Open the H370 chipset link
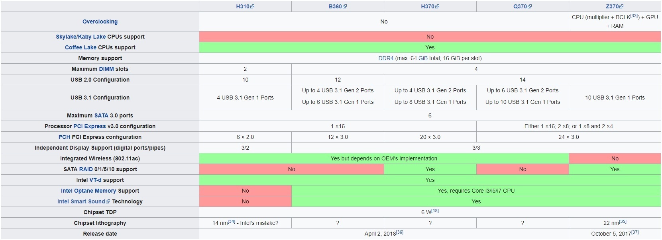The image size is (662, 240). (x=430, y=6)
